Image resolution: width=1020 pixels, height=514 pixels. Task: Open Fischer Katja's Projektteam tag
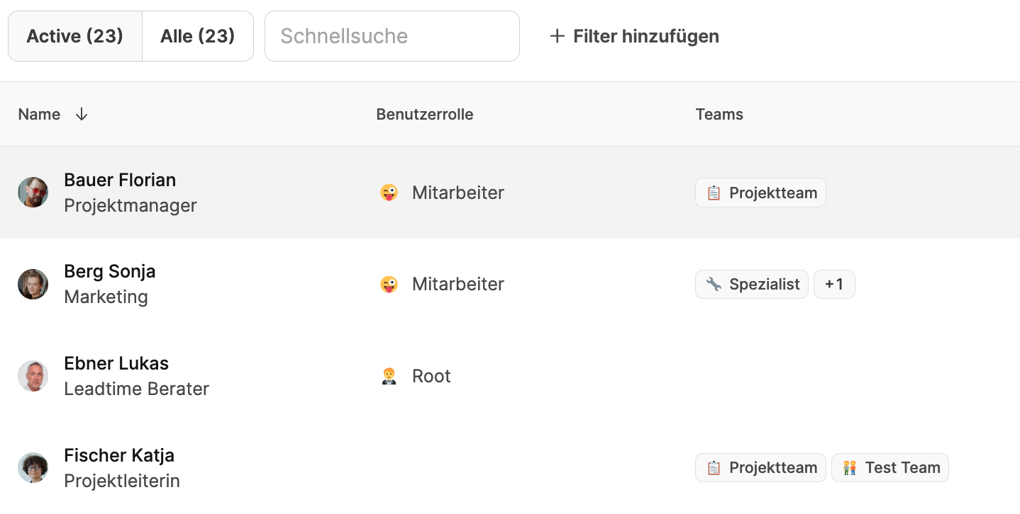coord(760,468)
